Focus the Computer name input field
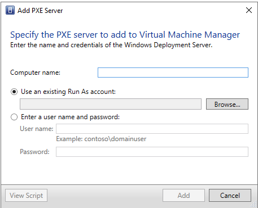 (173, 73)
